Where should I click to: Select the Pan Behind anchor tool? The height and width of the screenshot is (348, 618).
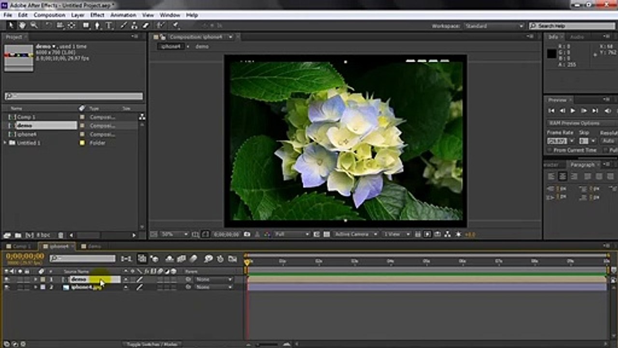(x=71, y=26)
